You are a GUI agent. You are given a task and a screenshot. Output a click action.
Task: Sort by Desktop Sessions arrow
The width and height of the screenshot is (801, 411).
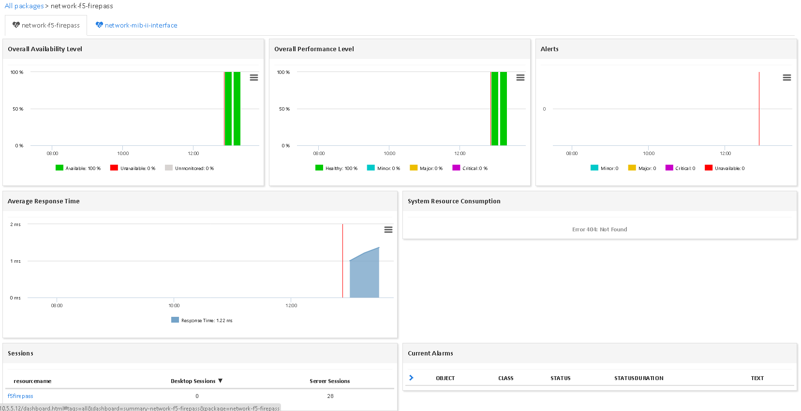click(221, 381)
